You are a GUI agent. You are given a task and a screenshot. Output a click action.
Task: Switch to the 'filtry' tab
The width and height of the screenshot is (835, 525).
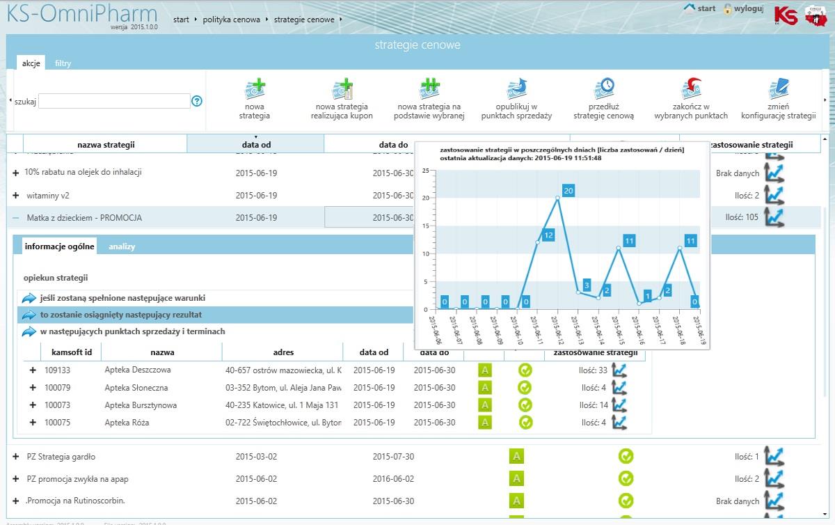pyautogui.click(x=63, y=63)
